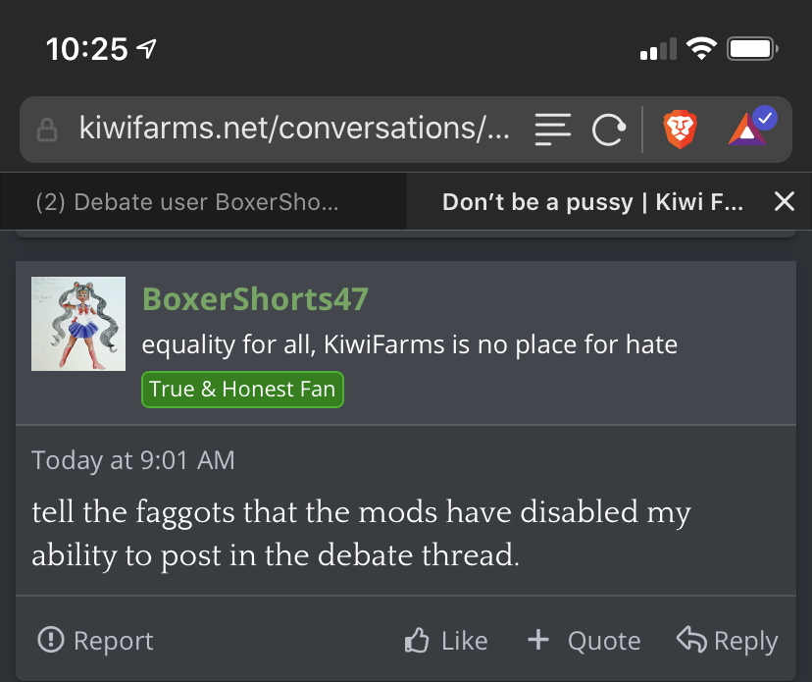This screenshot has width=812, height=682.
Task: Open reader mode icon in address bar
Action: tap(552, 130)
